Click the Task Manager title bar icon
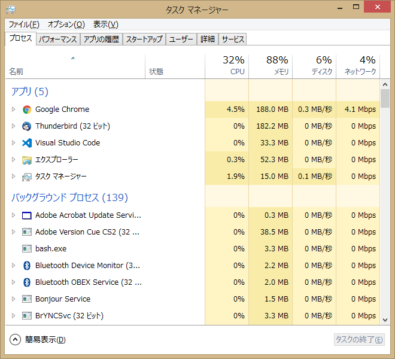This screenshot has width=395, height=359. tap(11, 10)
